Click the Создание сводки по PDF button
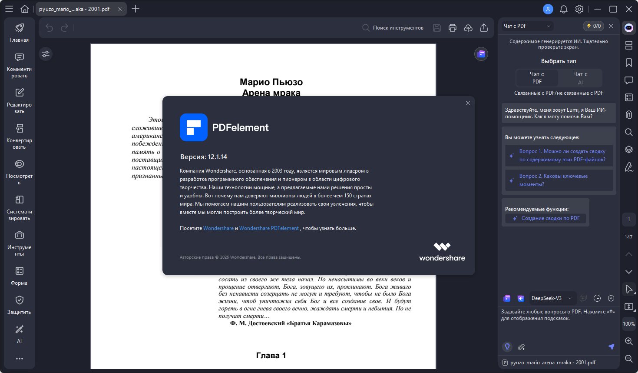The width and height of the screenshot is (638, 373). (x=546, y=218)
